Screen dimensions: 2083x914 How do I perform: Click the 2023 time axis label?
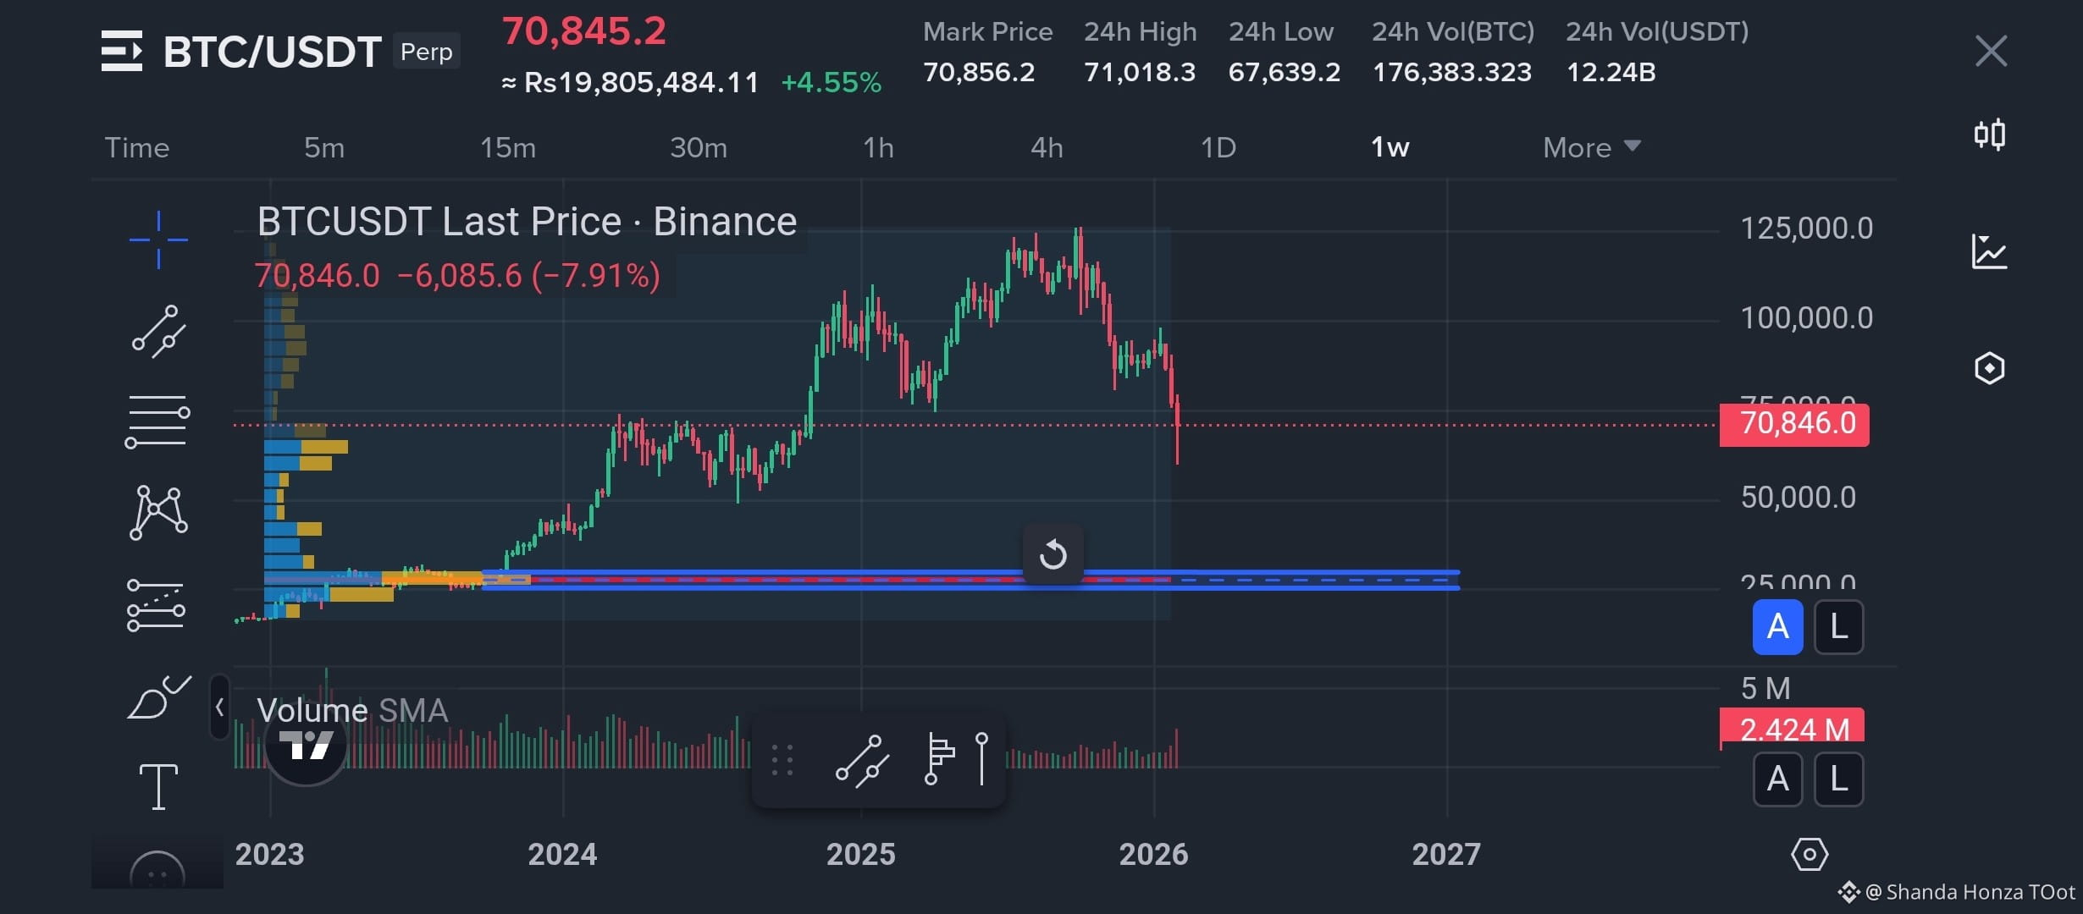[x=269, y=855]
